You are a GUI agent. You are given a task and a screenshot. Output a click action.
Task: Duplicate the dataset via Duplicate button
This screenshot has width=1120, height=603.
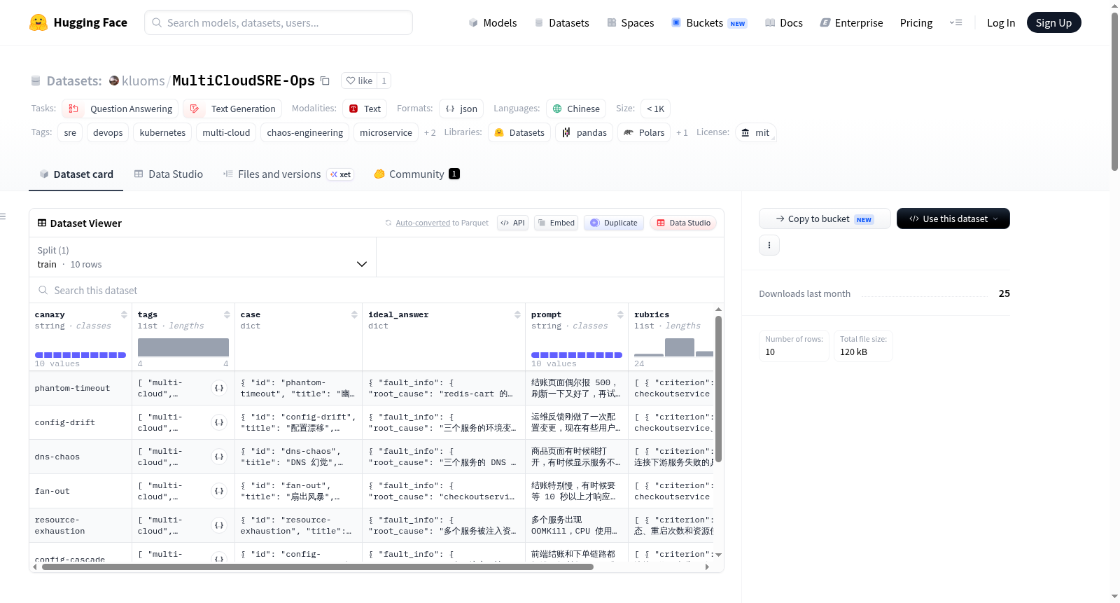point(614,223)
